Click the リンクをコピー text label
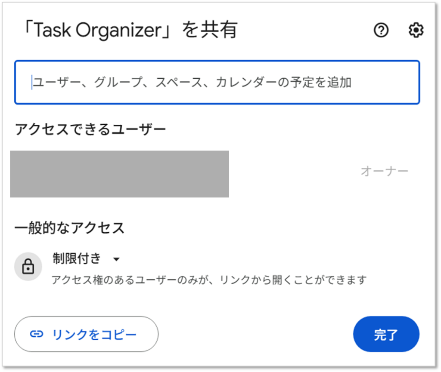This screenshot has height=372, width=441. [x=94, y=334]
